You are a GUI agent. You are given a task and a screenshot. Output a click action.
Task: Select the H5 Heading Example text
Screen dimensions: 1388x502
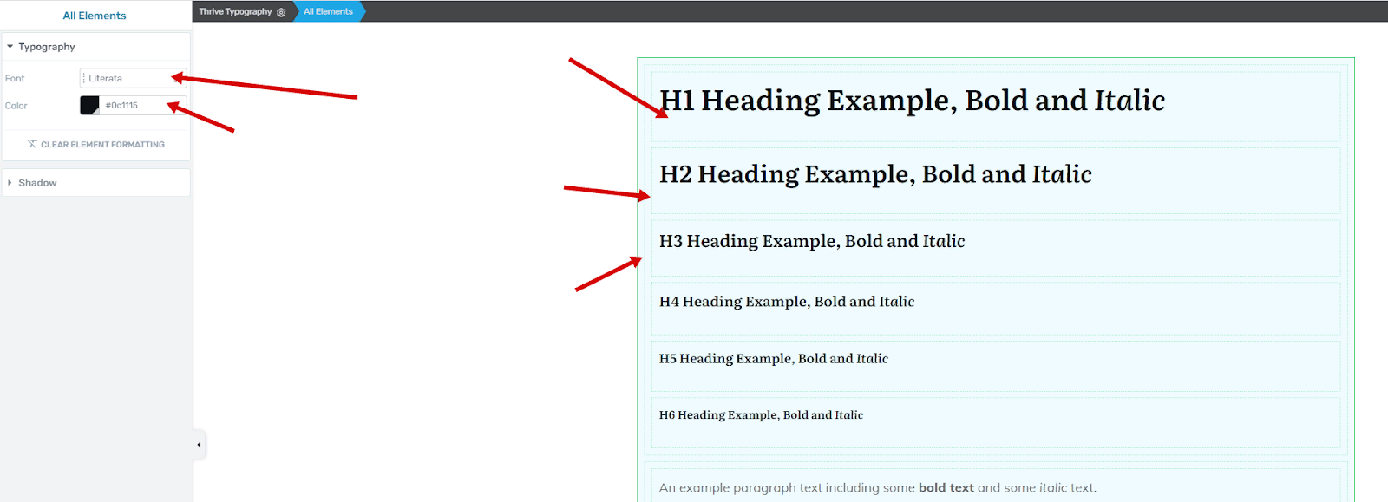[x=774, y=359]
